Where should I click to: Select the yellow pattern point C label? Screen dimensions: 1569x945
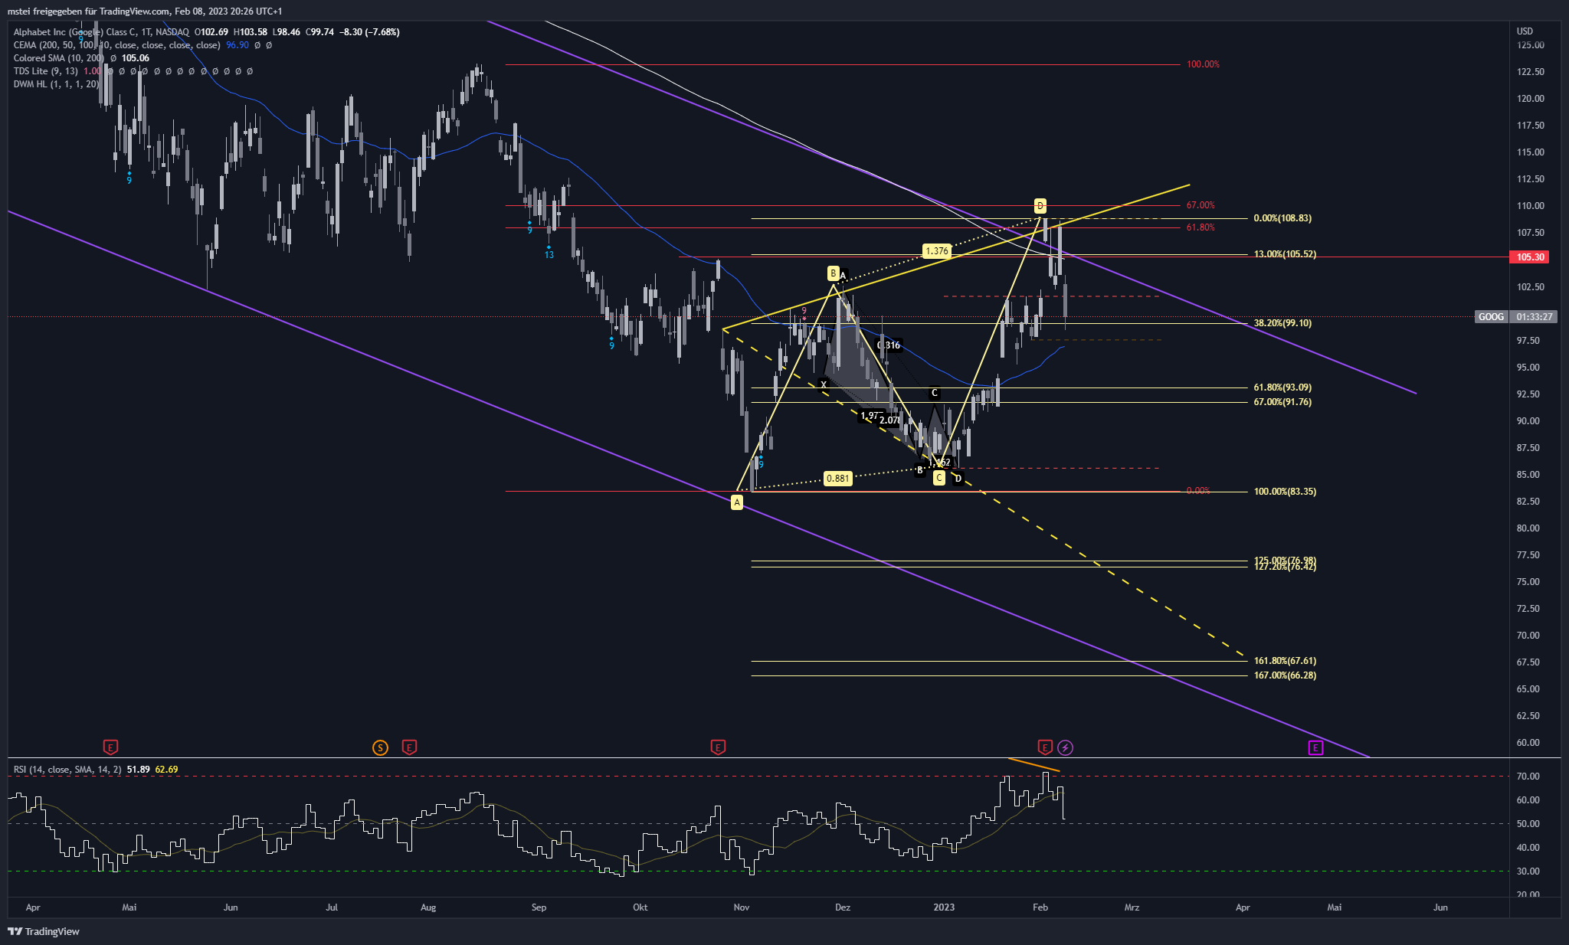[x=939, y=478]
